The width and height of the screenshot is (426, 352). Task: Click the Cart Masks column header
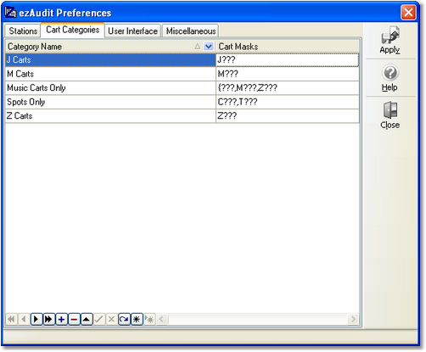[288, 47]
